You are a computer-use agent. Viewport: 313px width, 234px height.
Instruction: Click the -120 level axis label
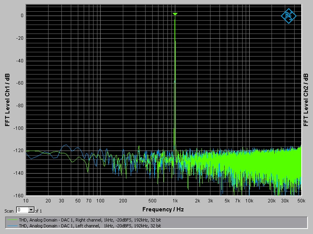pyautogui.click(x=18, y=151)
